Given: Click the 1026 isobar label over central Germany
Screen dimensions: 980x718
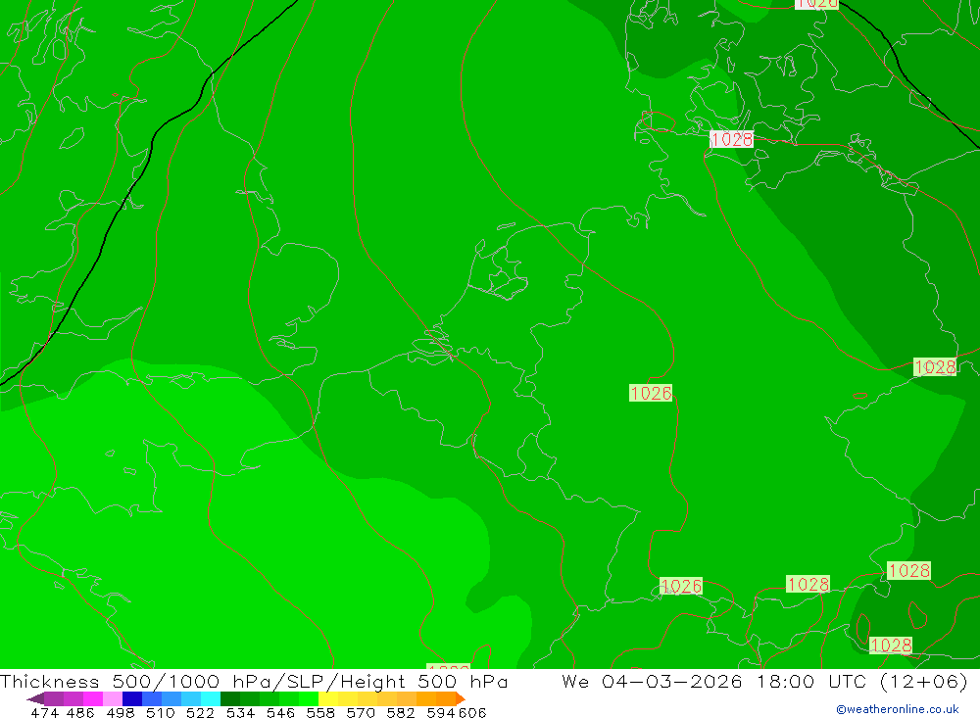Looking at the screenshot, I should (x=651, y=393).
